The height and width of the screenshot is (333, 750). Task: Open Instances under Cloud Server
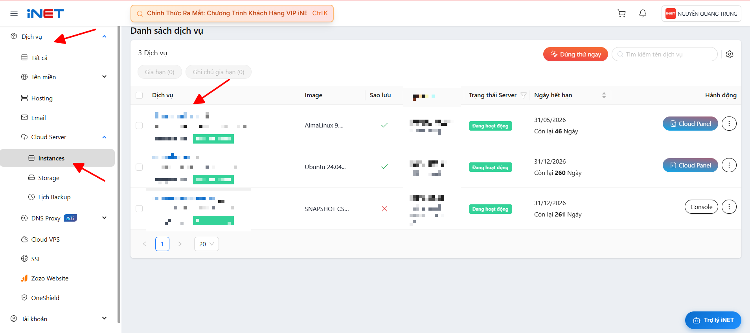point(57,158)
